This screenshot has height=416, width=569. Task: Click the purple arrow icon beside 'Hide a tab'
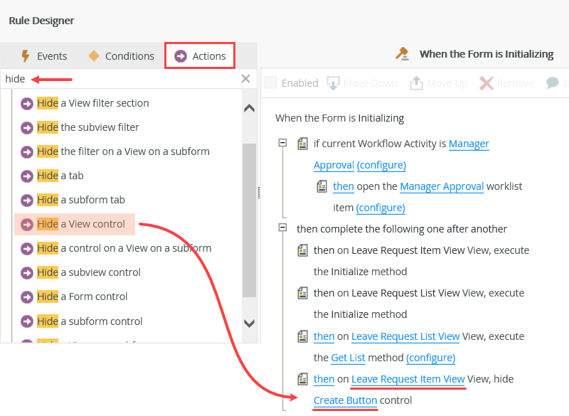pyautogui.click(x=28, y=175)
